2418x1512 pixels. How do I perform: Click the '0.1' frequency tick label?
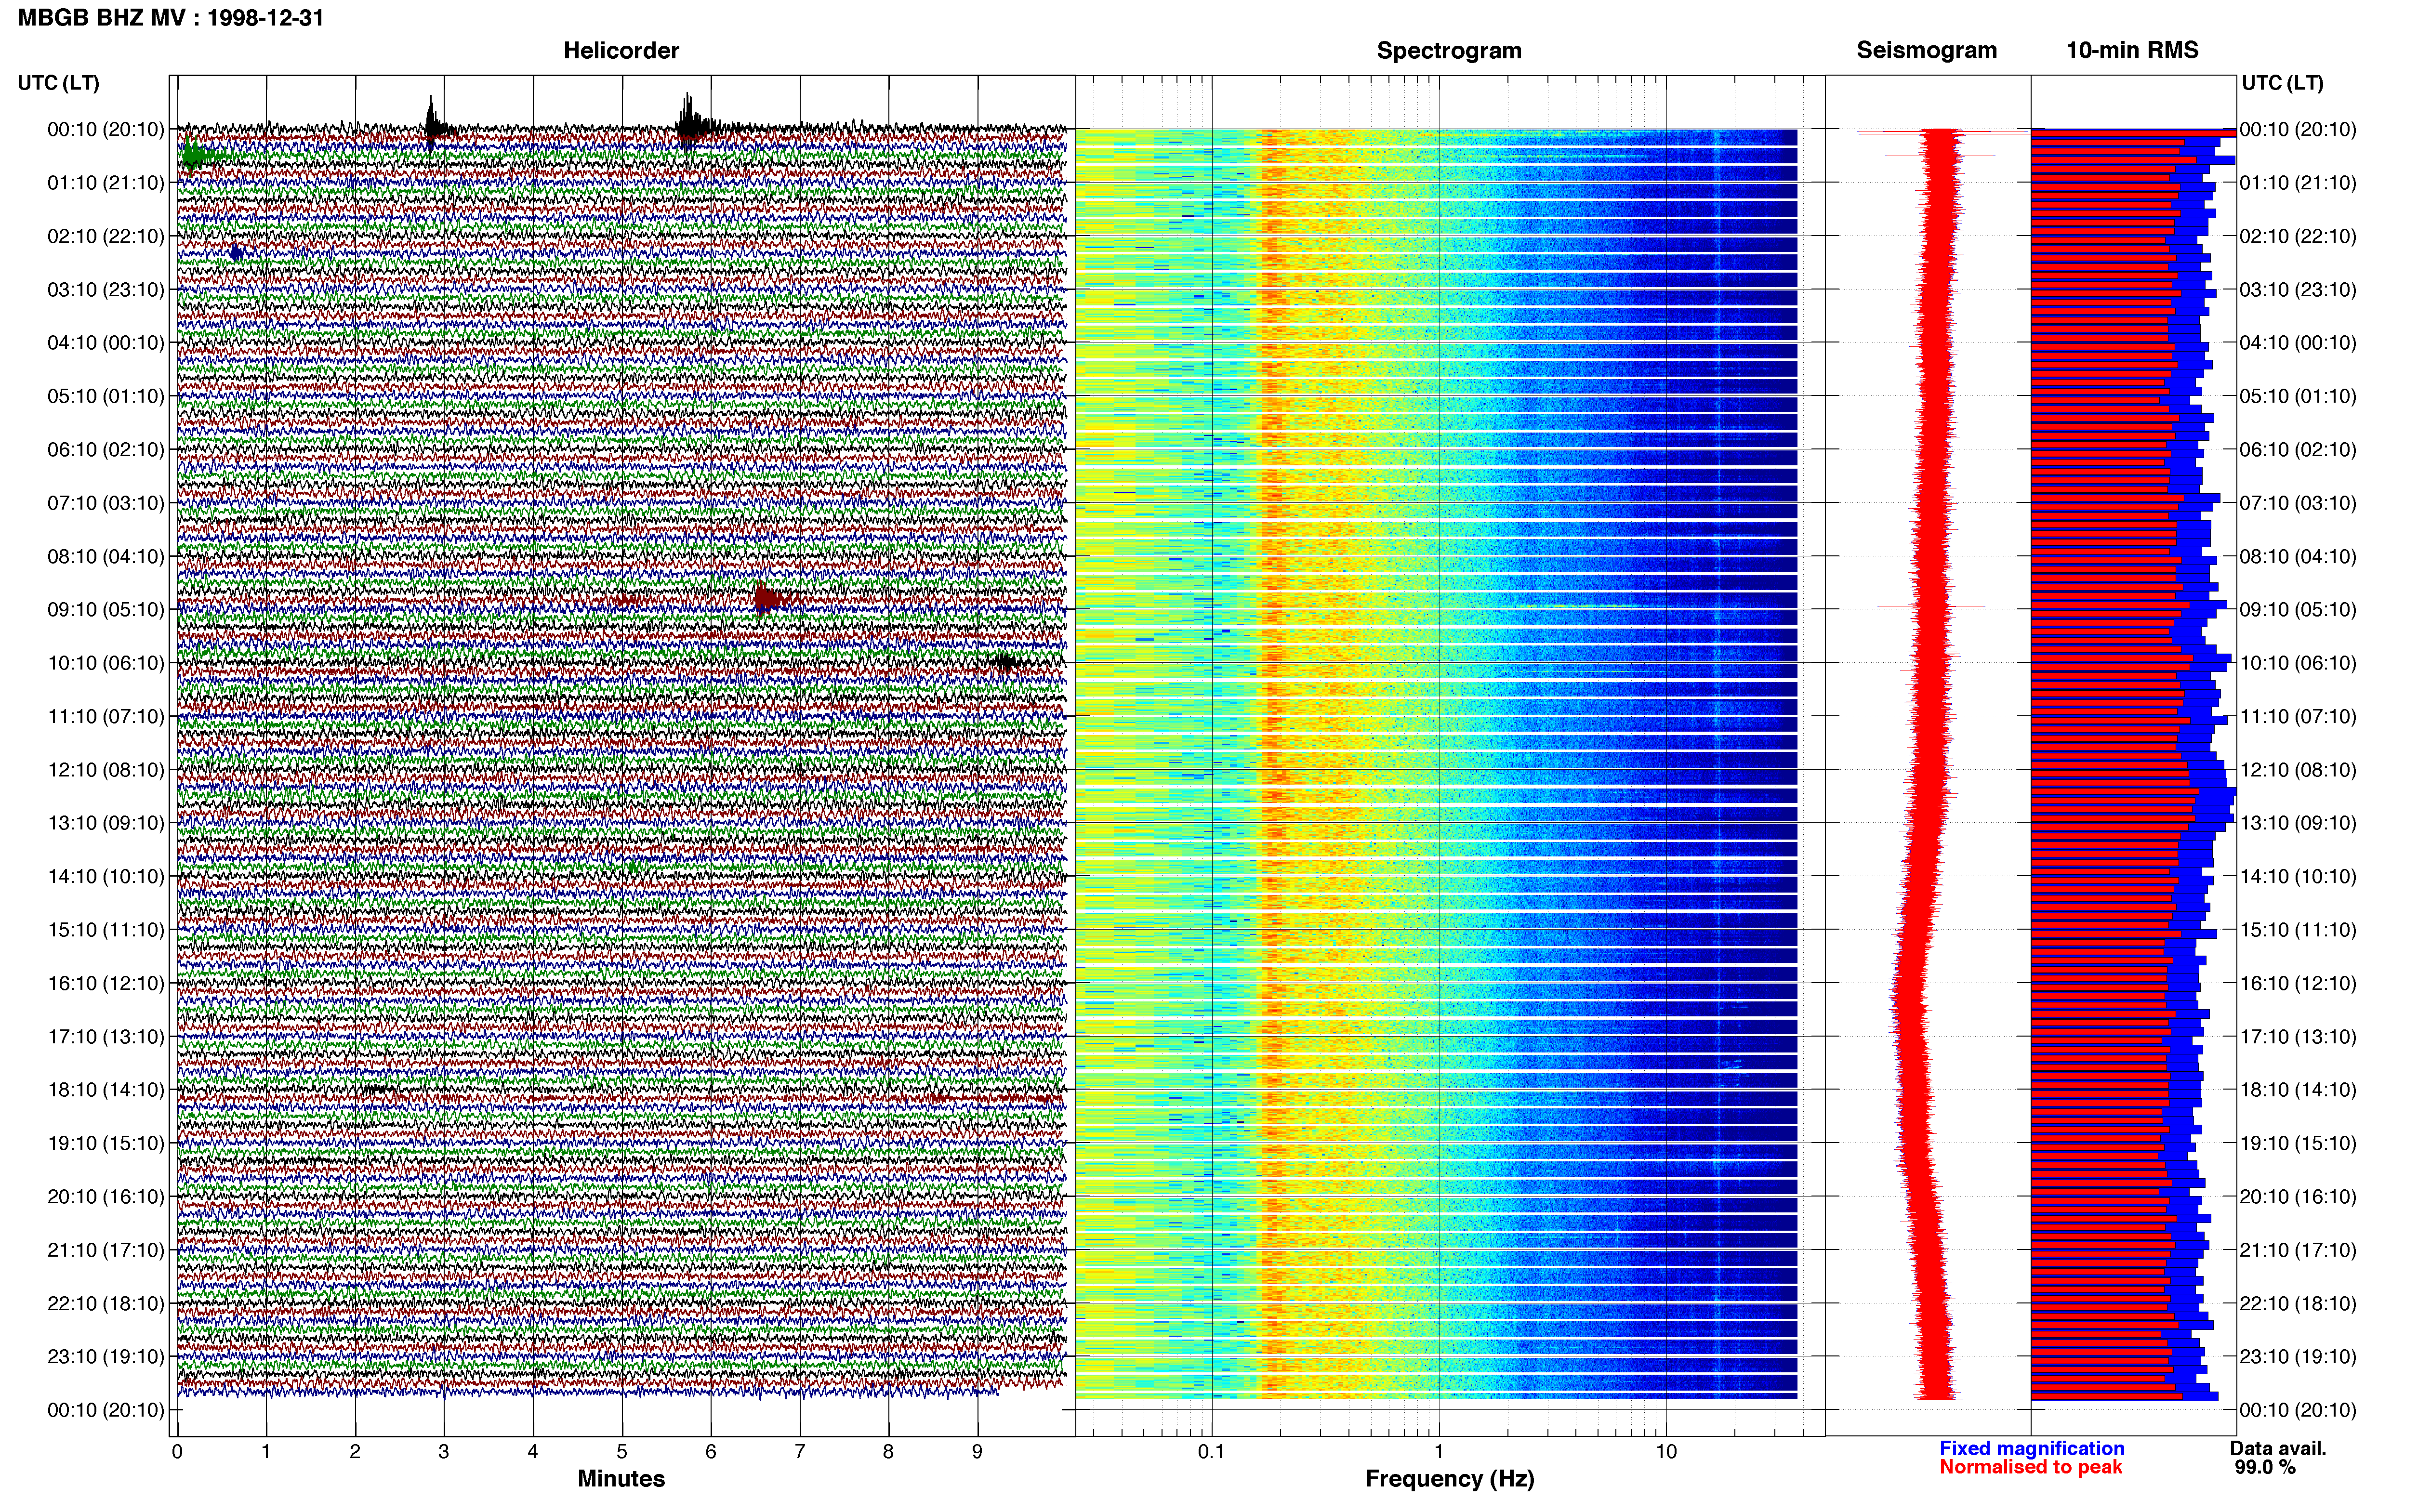point(1211,1451)
